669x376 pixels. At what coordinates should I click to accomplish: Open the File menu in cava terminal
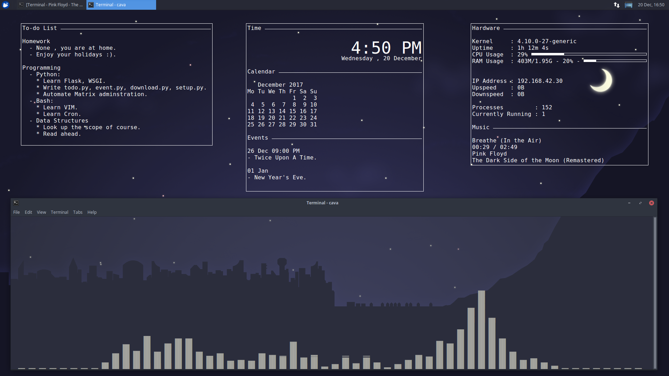coord(16,212)
